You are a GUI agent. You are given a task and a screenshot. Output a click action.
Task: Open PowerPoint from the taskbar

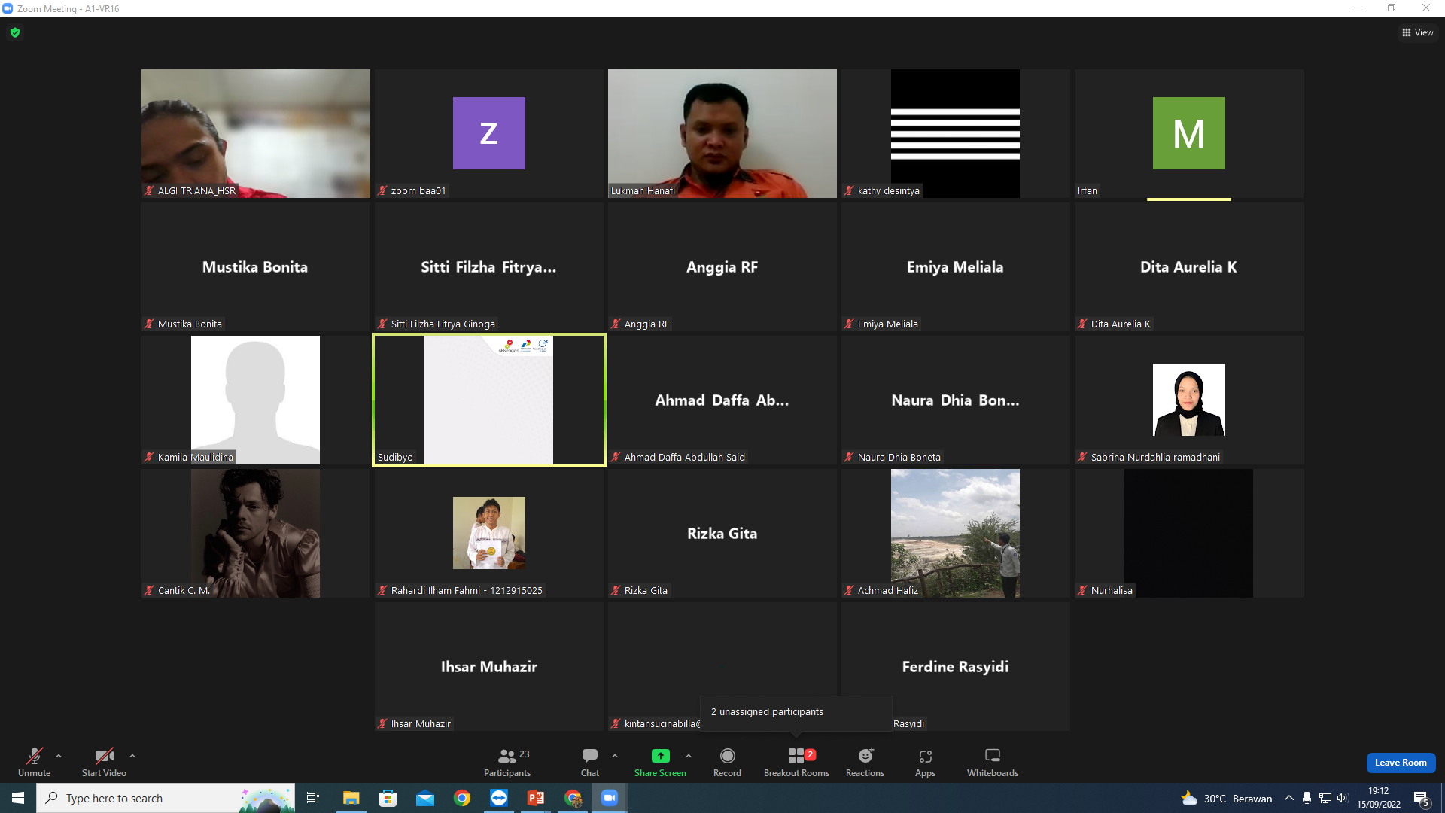point(536,798)
